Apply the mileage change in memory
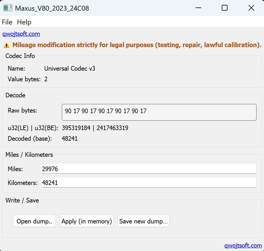 pos(87,221)
